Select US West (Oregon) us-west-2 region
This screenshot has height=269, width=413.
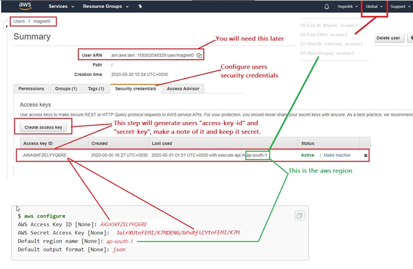327,53
